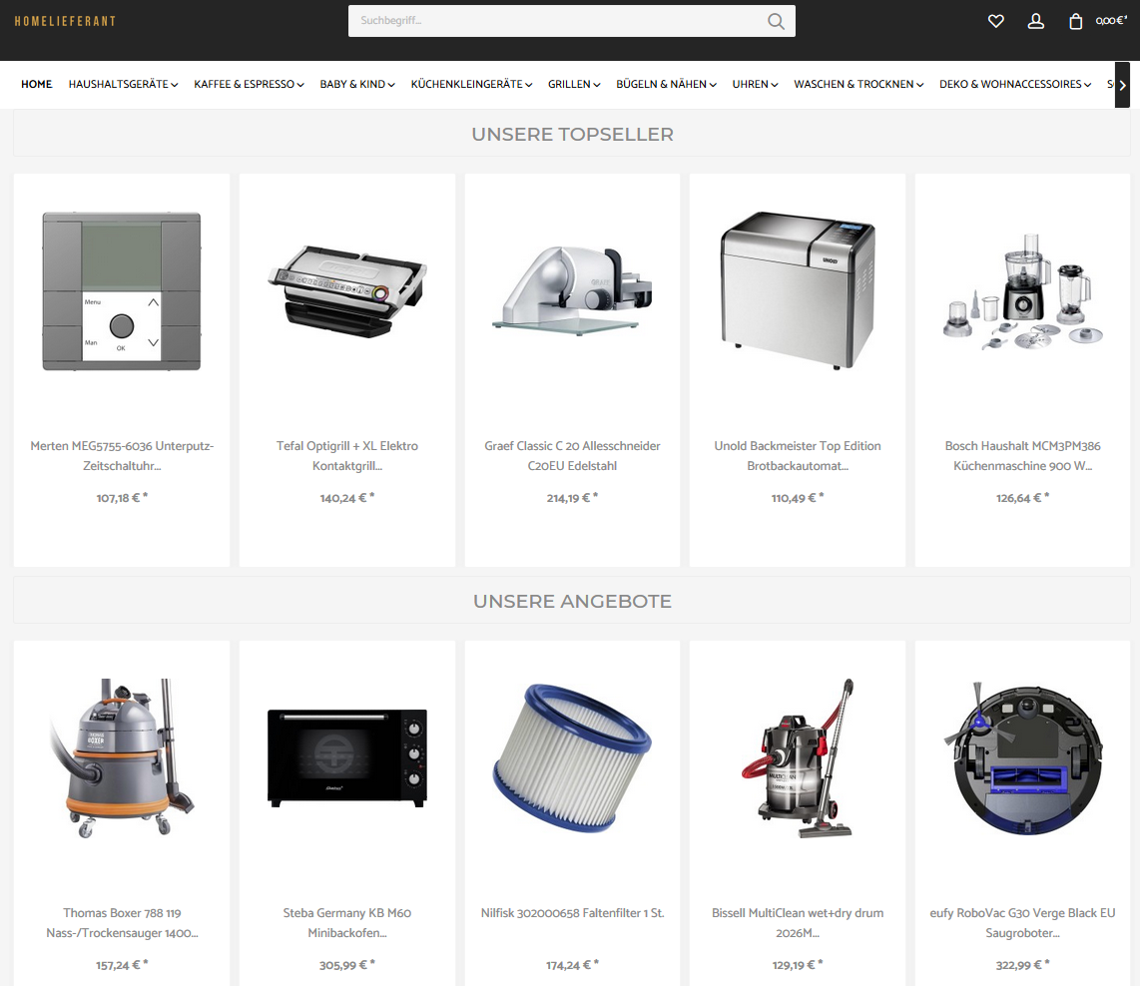Click the 126,64 € price
Image resolution: width=1140 pixels, height=986 pixels.
click(x=1023, y=498)
